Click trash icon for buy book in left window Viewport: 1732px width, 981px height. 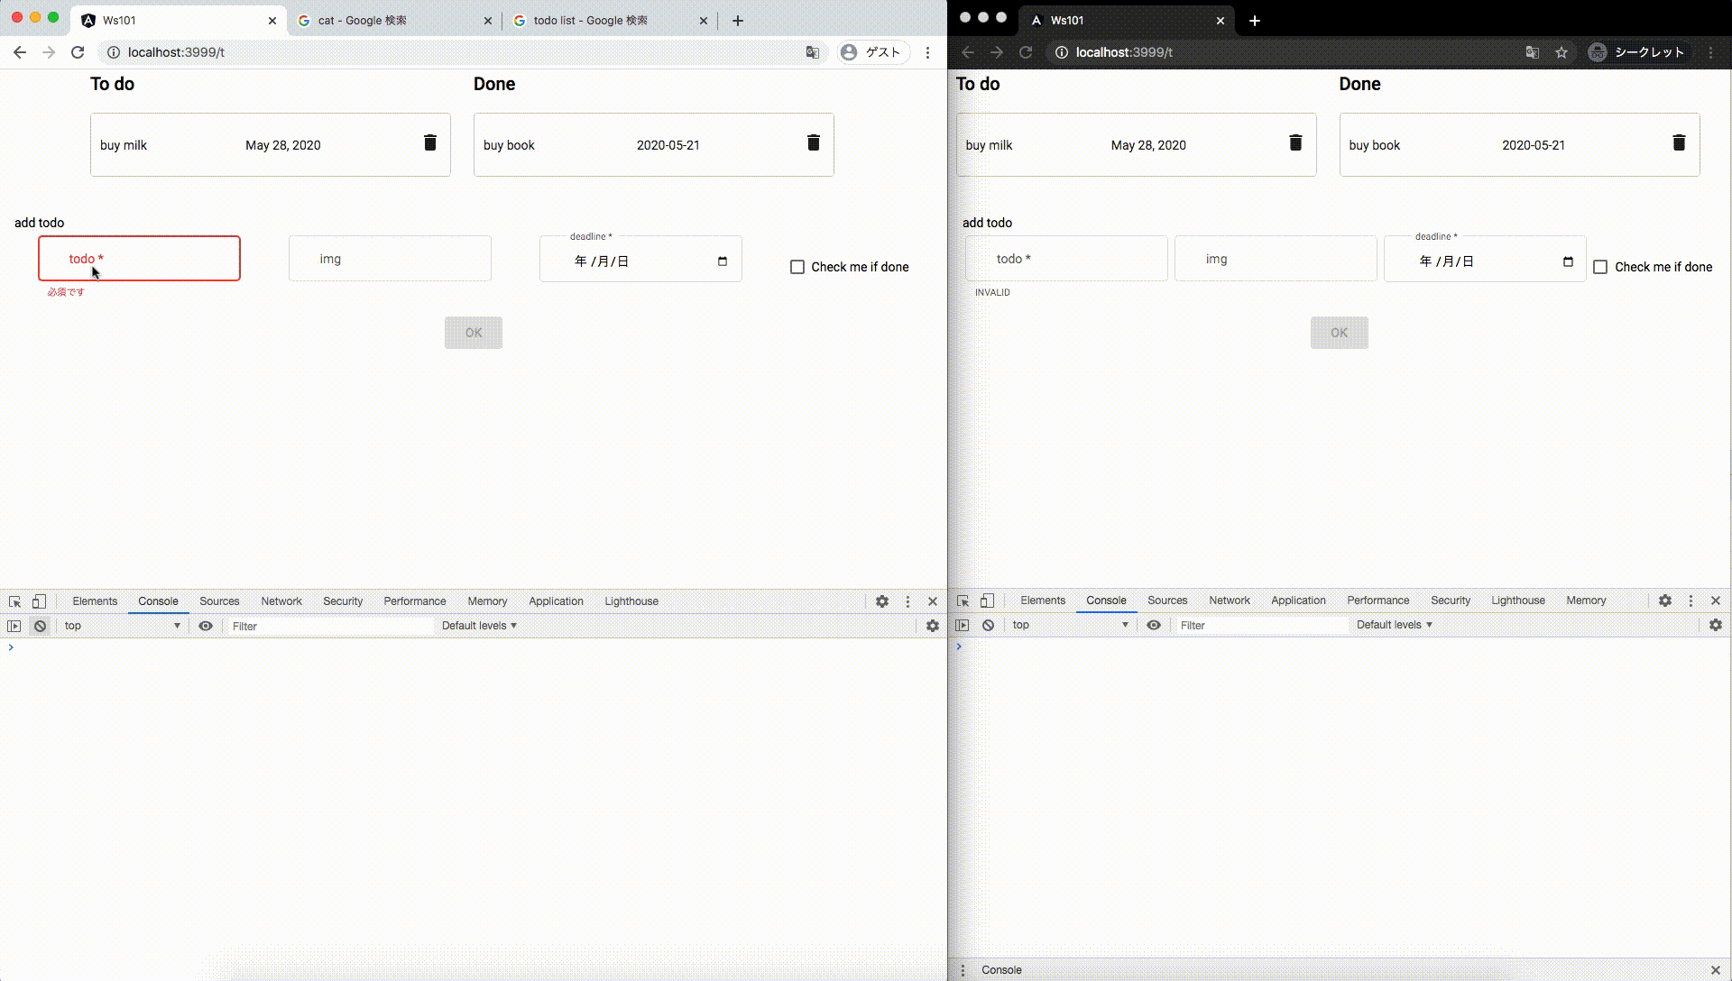[x=813, y=143]
